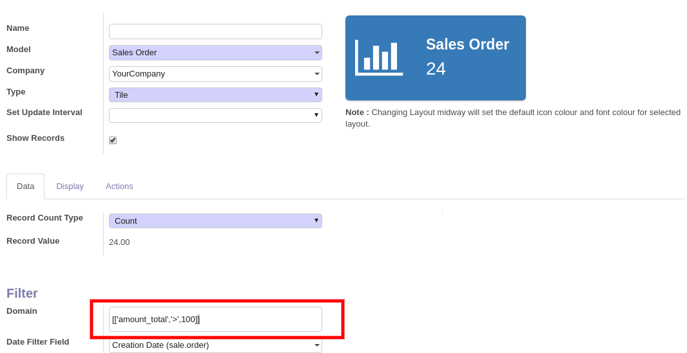Select the Data tab

[26, 186]
